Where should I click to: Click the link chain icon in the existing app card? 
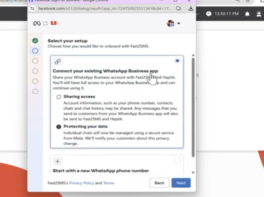pos(57,62)
